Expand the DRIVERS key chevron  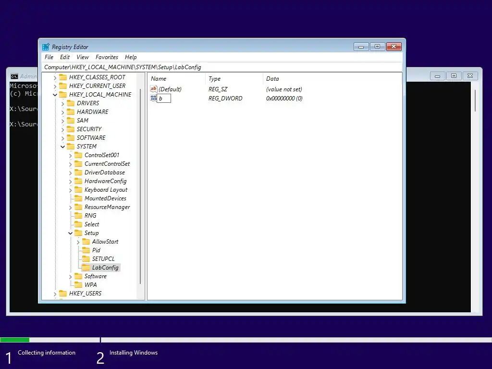tap(62, 104)
